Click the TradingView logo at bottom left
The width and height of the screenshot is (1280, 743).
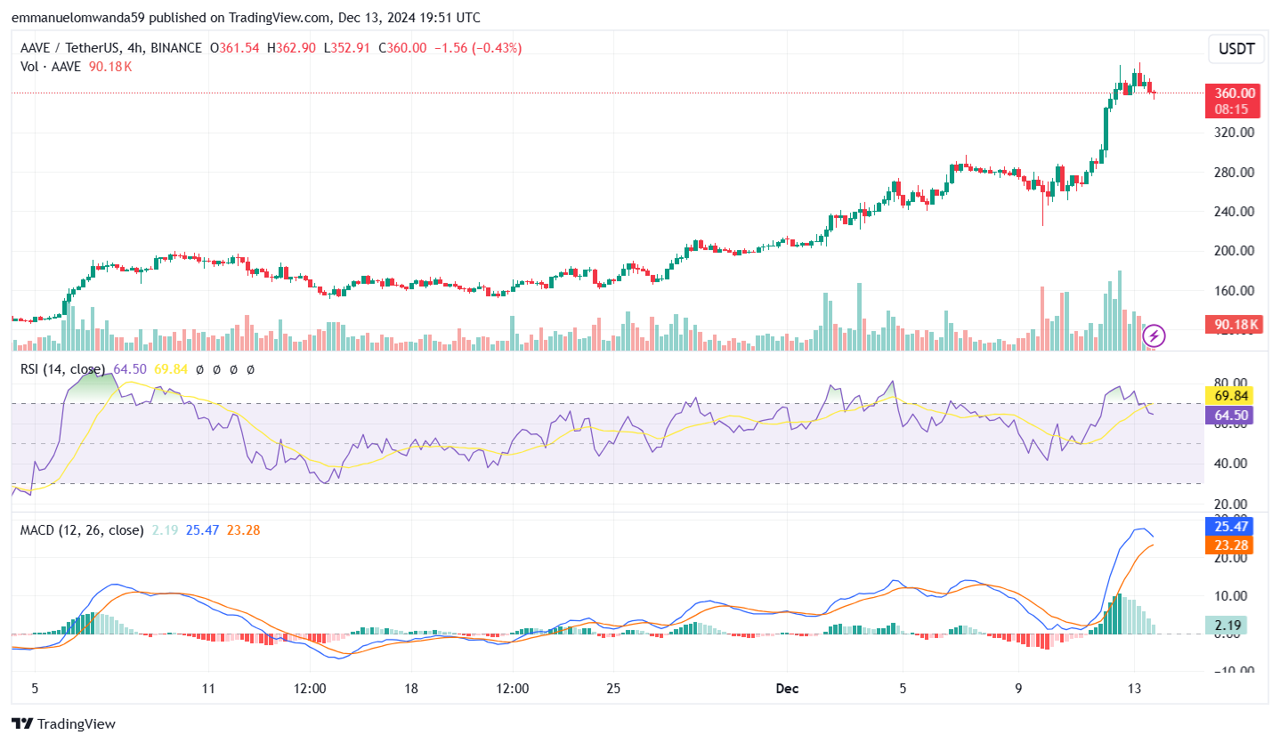[x=63, y=724]
